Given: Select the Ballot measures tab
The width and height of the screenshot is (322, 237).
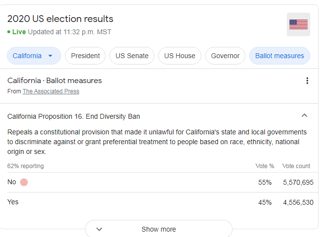Looking at the screenshot, I should 279,56.
